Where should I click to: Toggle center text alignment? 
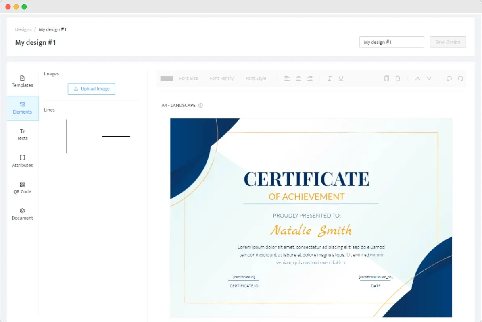click(298, 78)
